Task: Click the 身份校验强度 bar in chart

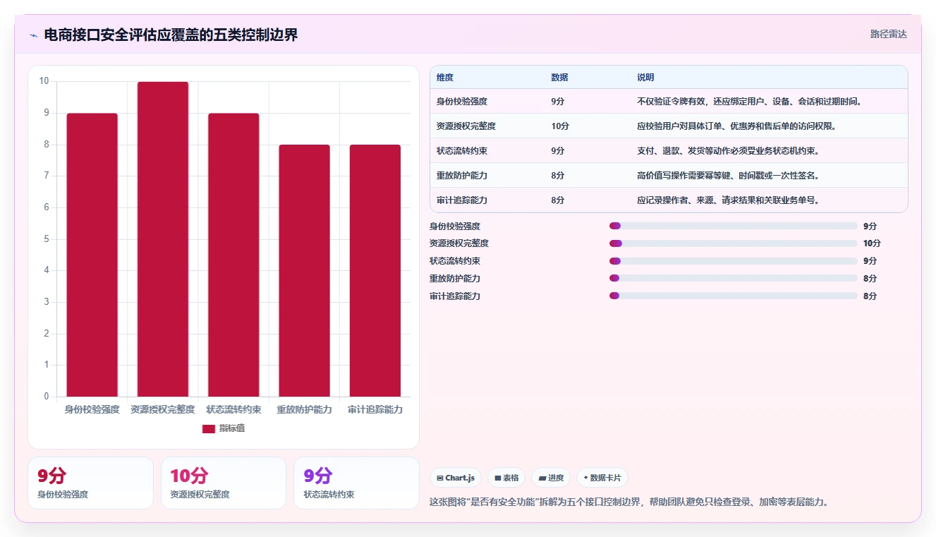Action: (92, 255)
